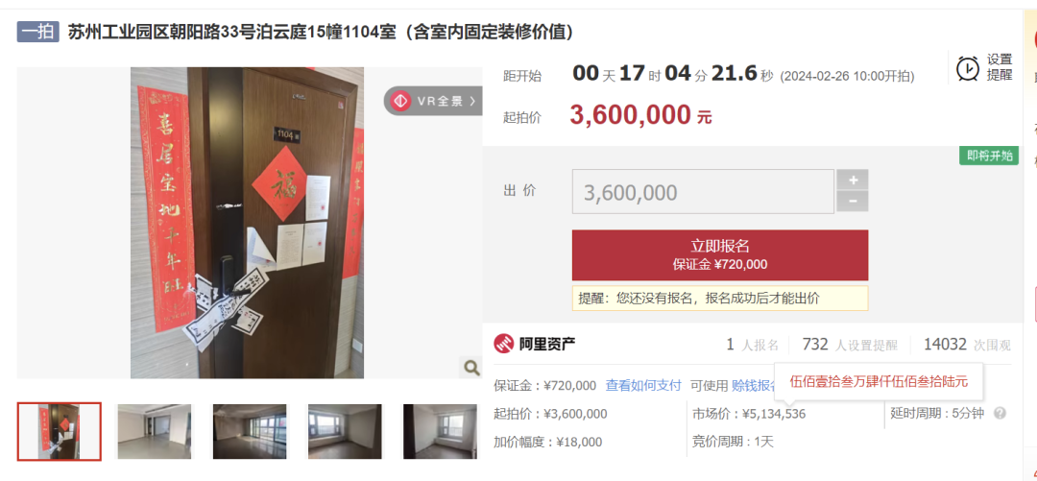The image size is (1037, 481).
Task: Open the VR全景 panorama view
Action: [x=434, y=101]
